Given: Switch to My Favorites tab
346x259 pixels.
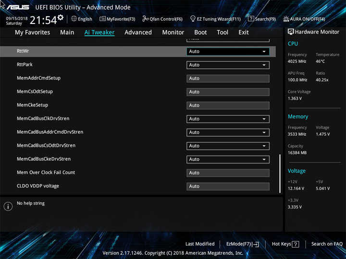Looking at the screenshot, I should pos(33,33).
